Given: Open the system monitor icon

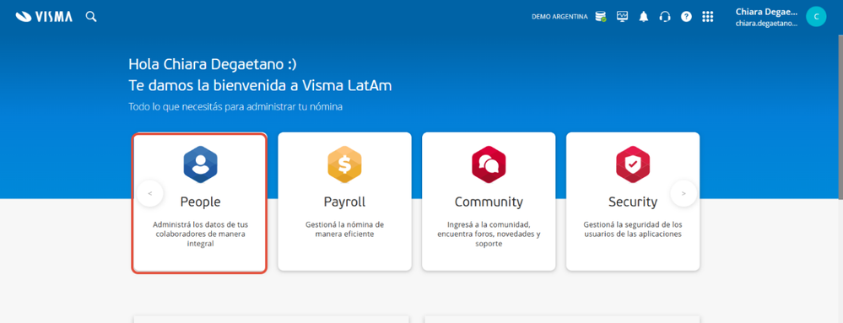Looking at the screenshot, I should [622, 17].
